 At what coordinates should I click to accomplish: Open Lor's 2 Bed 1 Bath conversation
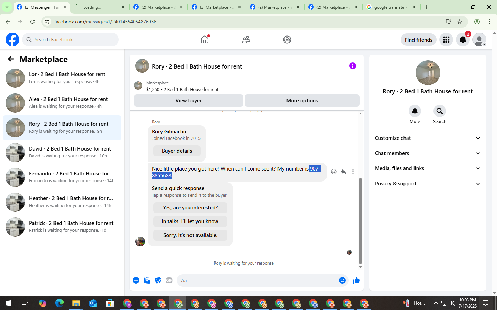coord(62,78)
